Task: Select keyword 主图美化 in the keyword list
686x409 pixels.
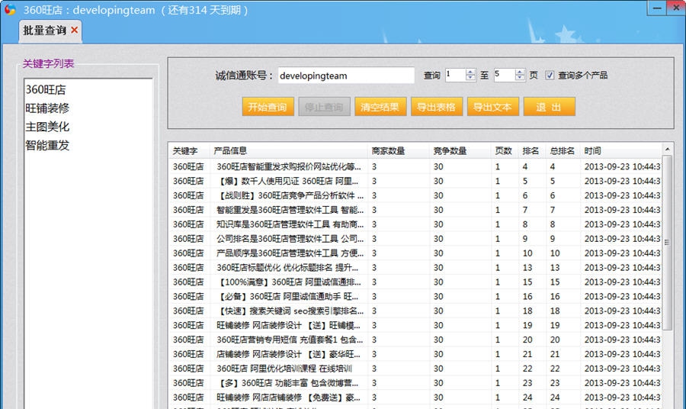Action: coord(47,127)
